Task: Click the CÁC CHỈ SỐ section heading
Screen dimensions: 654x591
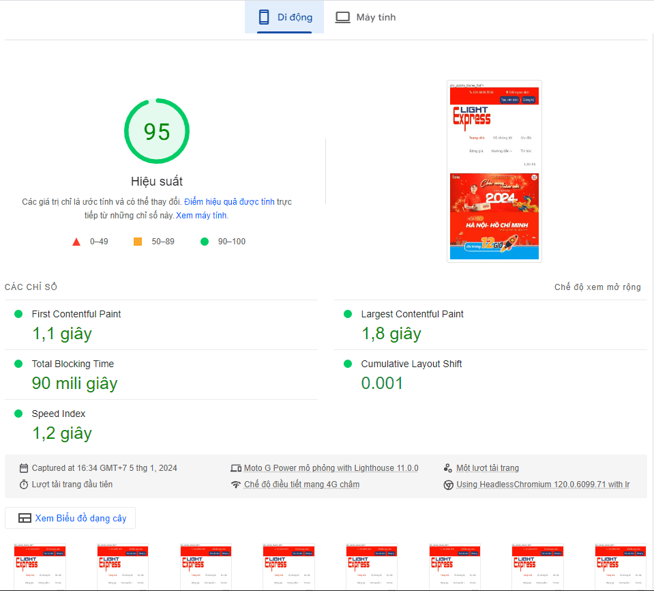Action: (x=31, y=287)
